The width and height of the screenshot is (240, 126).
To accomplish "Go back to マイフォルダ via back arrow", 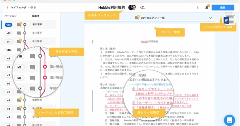I will tap(7, 7).
